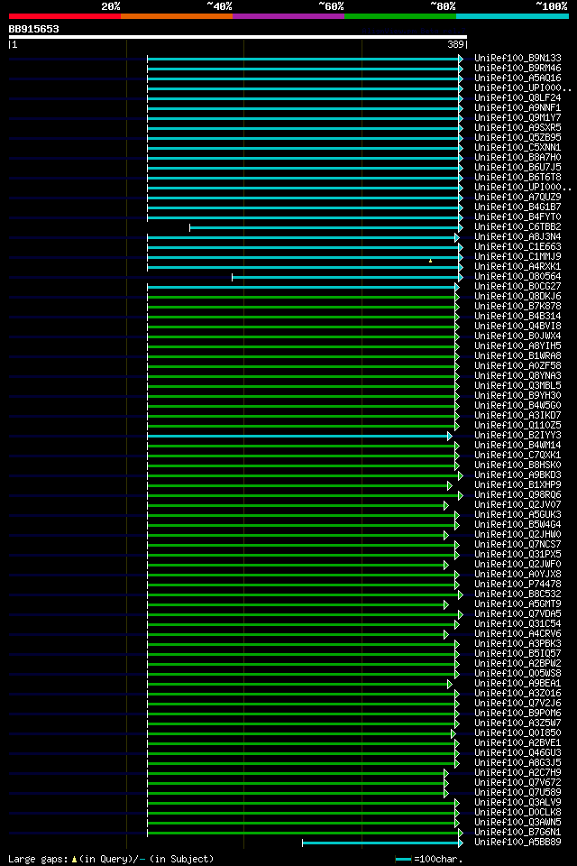This screenshot has width=577, height=866.
Task: Select label UniRef100_Q4BVI8
Action: coord(517,327)
